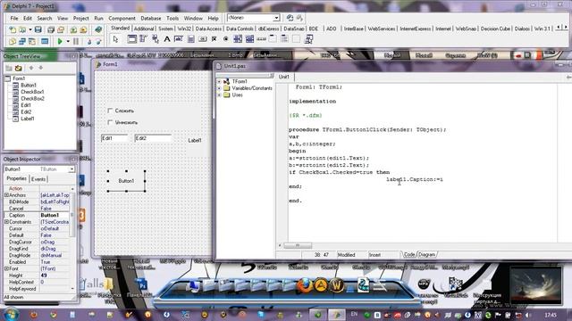Expand the TForm1 node in Code Explorer
Screen dimensions: 572x321
pyautogui.click(x=219, y=81)
